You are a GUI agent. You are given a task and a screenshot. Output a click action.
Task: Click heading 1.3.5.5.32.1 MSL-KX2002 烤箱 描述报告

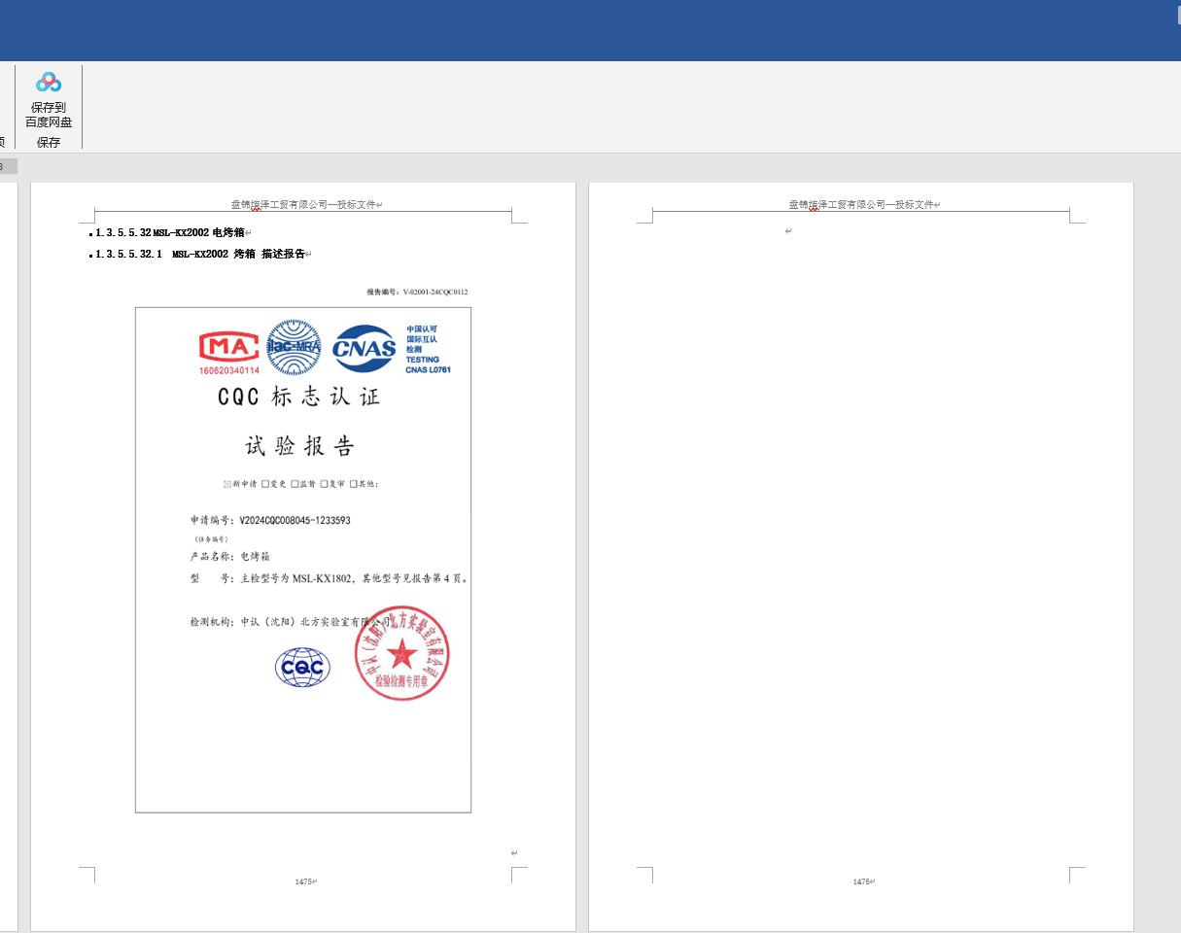[x=202, y=254]
